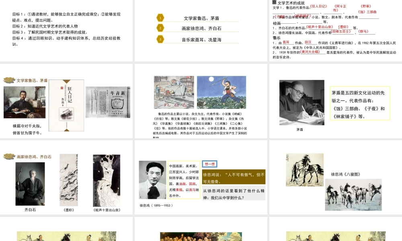Click the 徐悲鸿（1895—1953）caption
The width and height of the screenshot is (402, 241).
click(156, 205)
